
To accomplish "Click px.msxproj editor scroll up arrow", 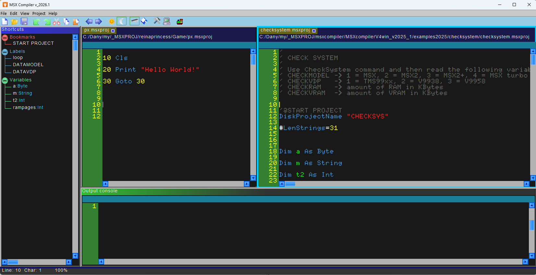I will [x=253, y=51].
